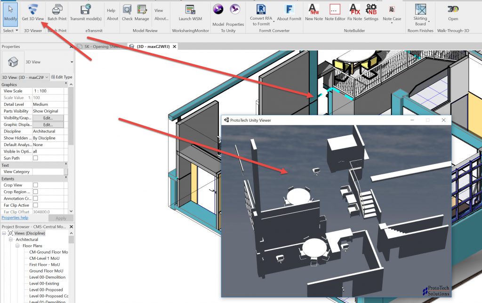Click Edit button for Visibility/Graphics
482x303 pixels.
(x=48, y=118)
